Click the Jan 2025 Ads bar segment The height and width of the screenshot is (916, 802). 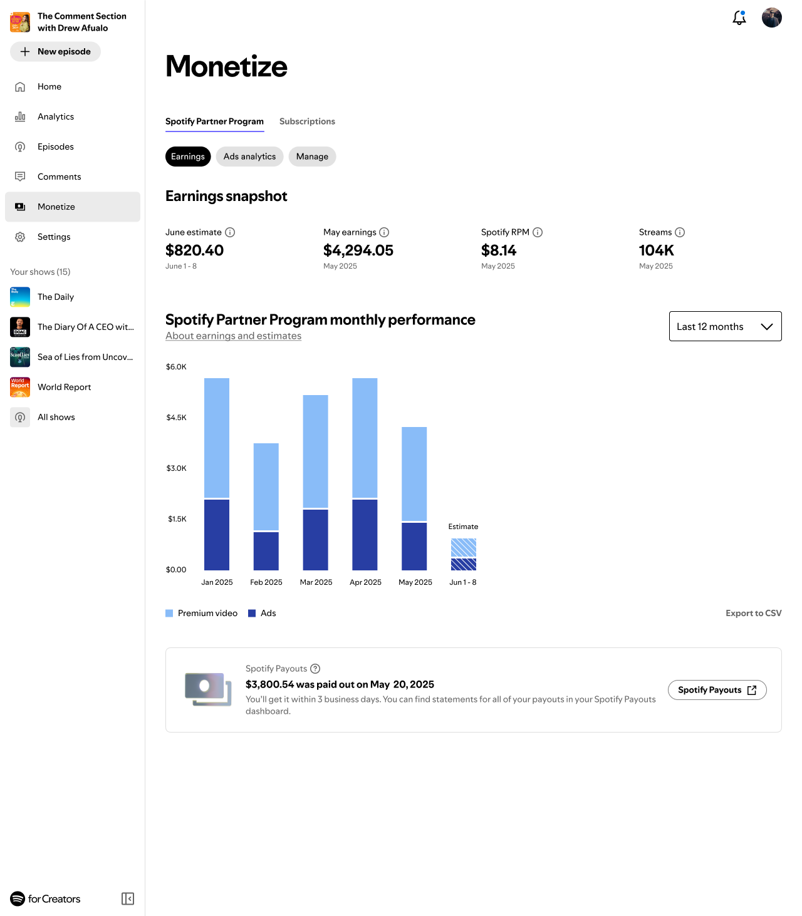217,535
